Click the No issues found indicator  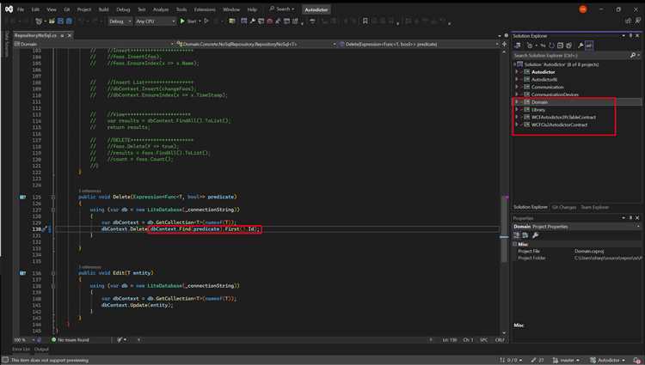tap(71, 340)
